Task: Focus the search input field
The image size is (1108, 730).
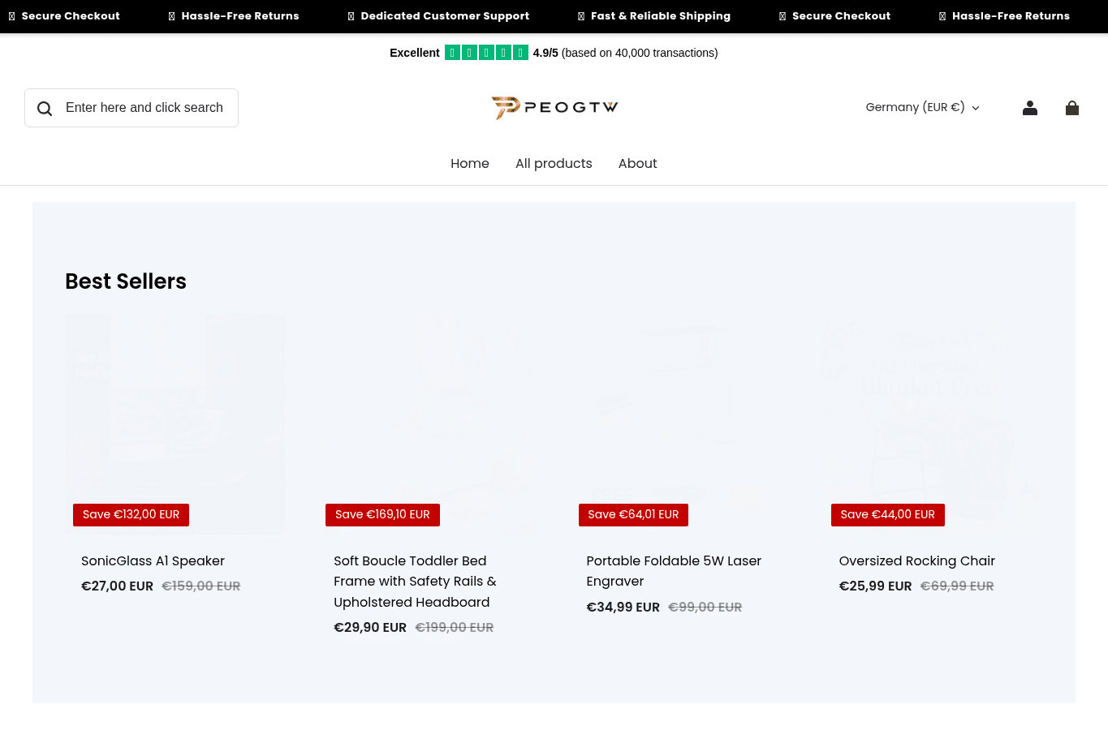Action: [x=131, y=108]
